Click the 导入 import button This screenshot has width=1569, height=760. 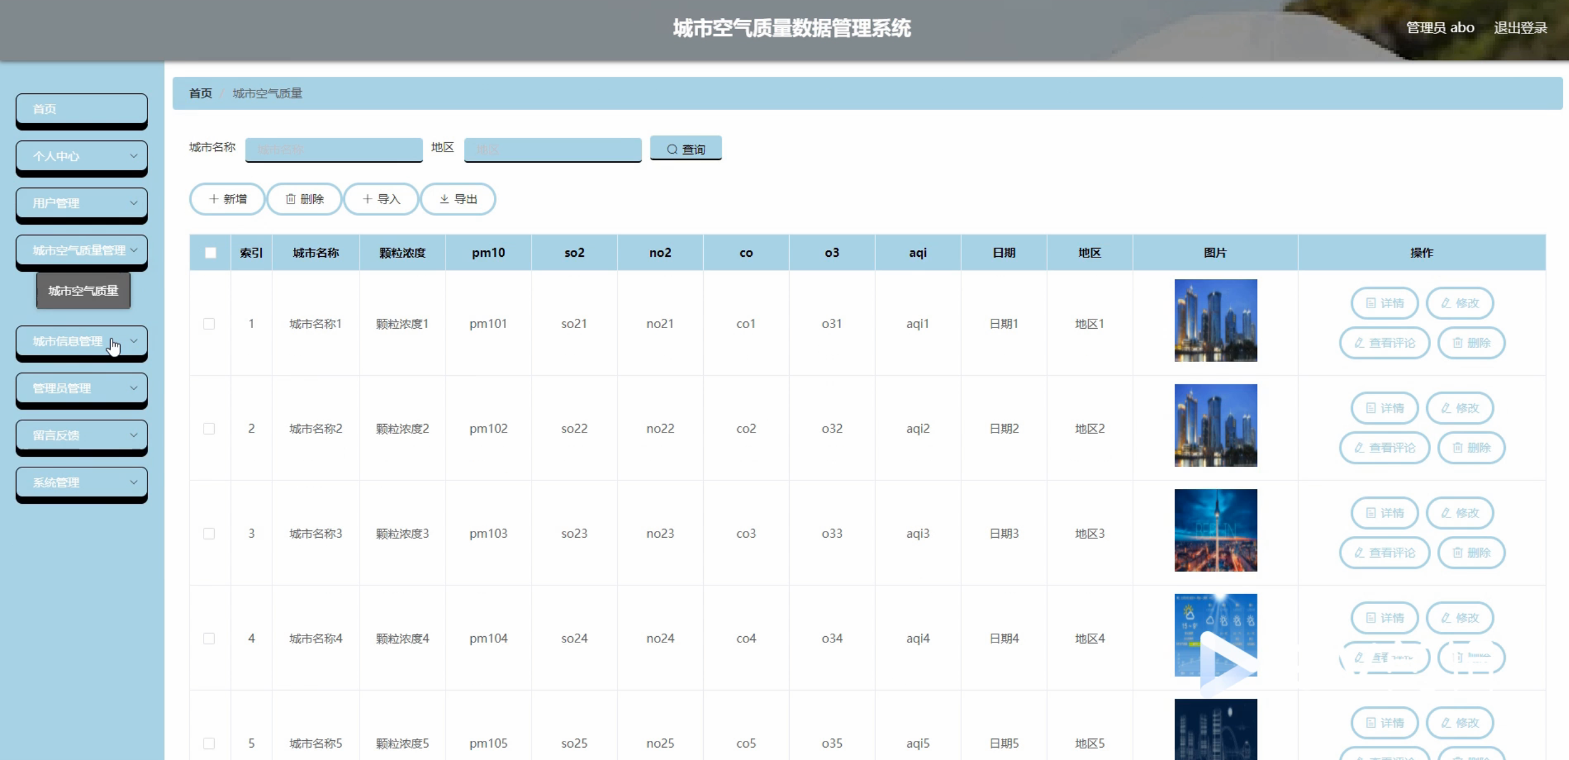381,199
